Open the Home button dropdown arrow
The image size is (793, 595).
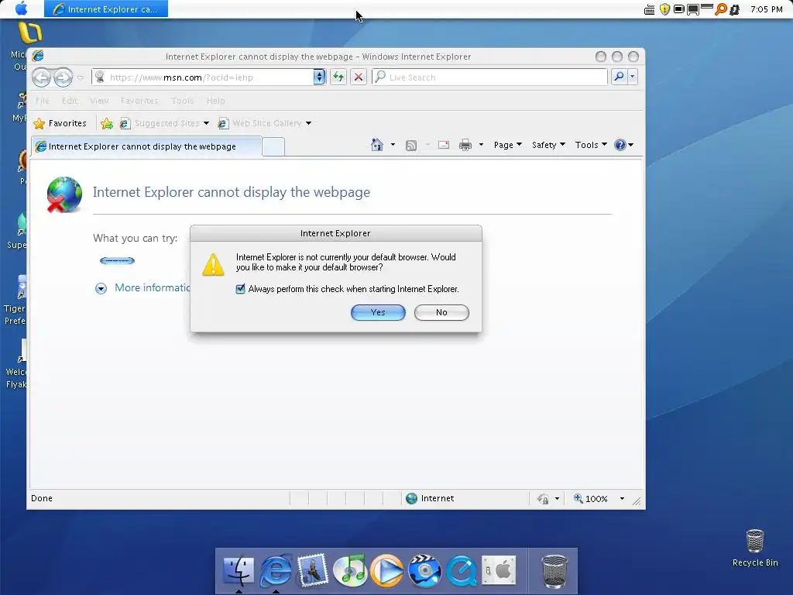tap(393, 145)
